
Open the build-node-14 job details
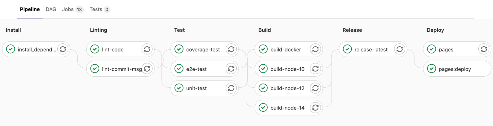(x=287, y=108)
